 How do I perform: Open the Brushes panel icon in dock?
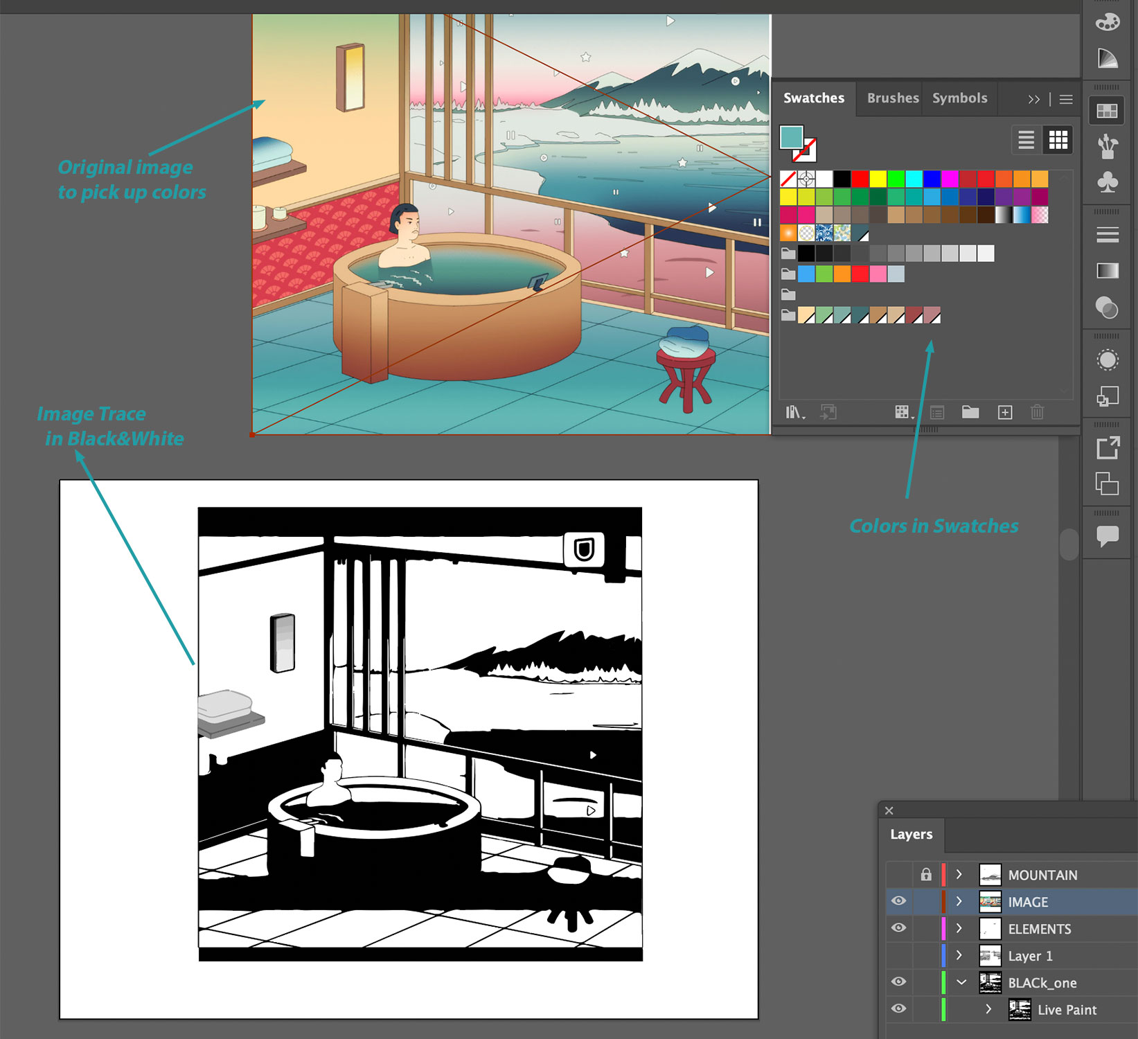(1107, 146)
